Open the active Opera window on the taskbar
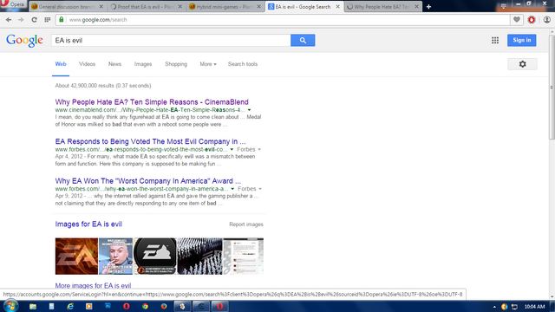This screenshot has width=555, height=312. (219, 306)
